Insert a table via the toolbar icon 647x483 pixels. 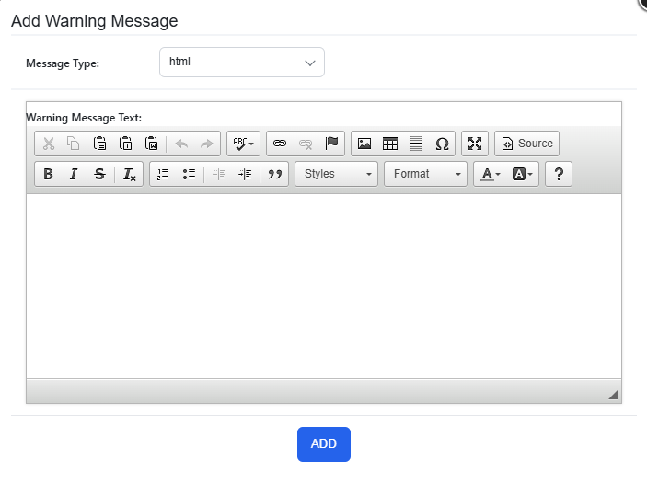[390, 144]
